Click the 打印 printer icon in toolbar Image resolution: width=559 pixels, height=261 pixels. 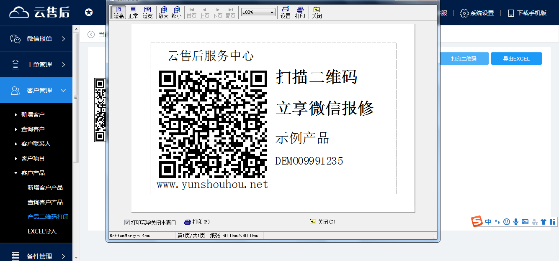(x=300, y=13)
